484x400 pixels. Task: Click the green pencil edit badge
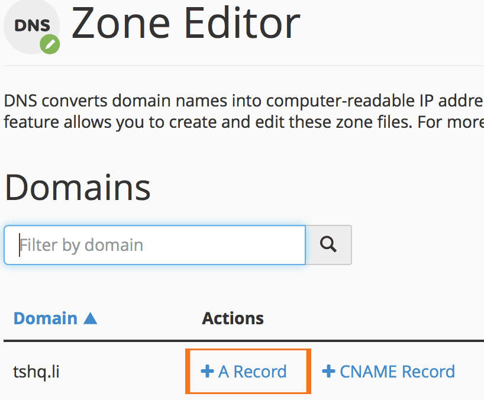click(x=50, y=44)
